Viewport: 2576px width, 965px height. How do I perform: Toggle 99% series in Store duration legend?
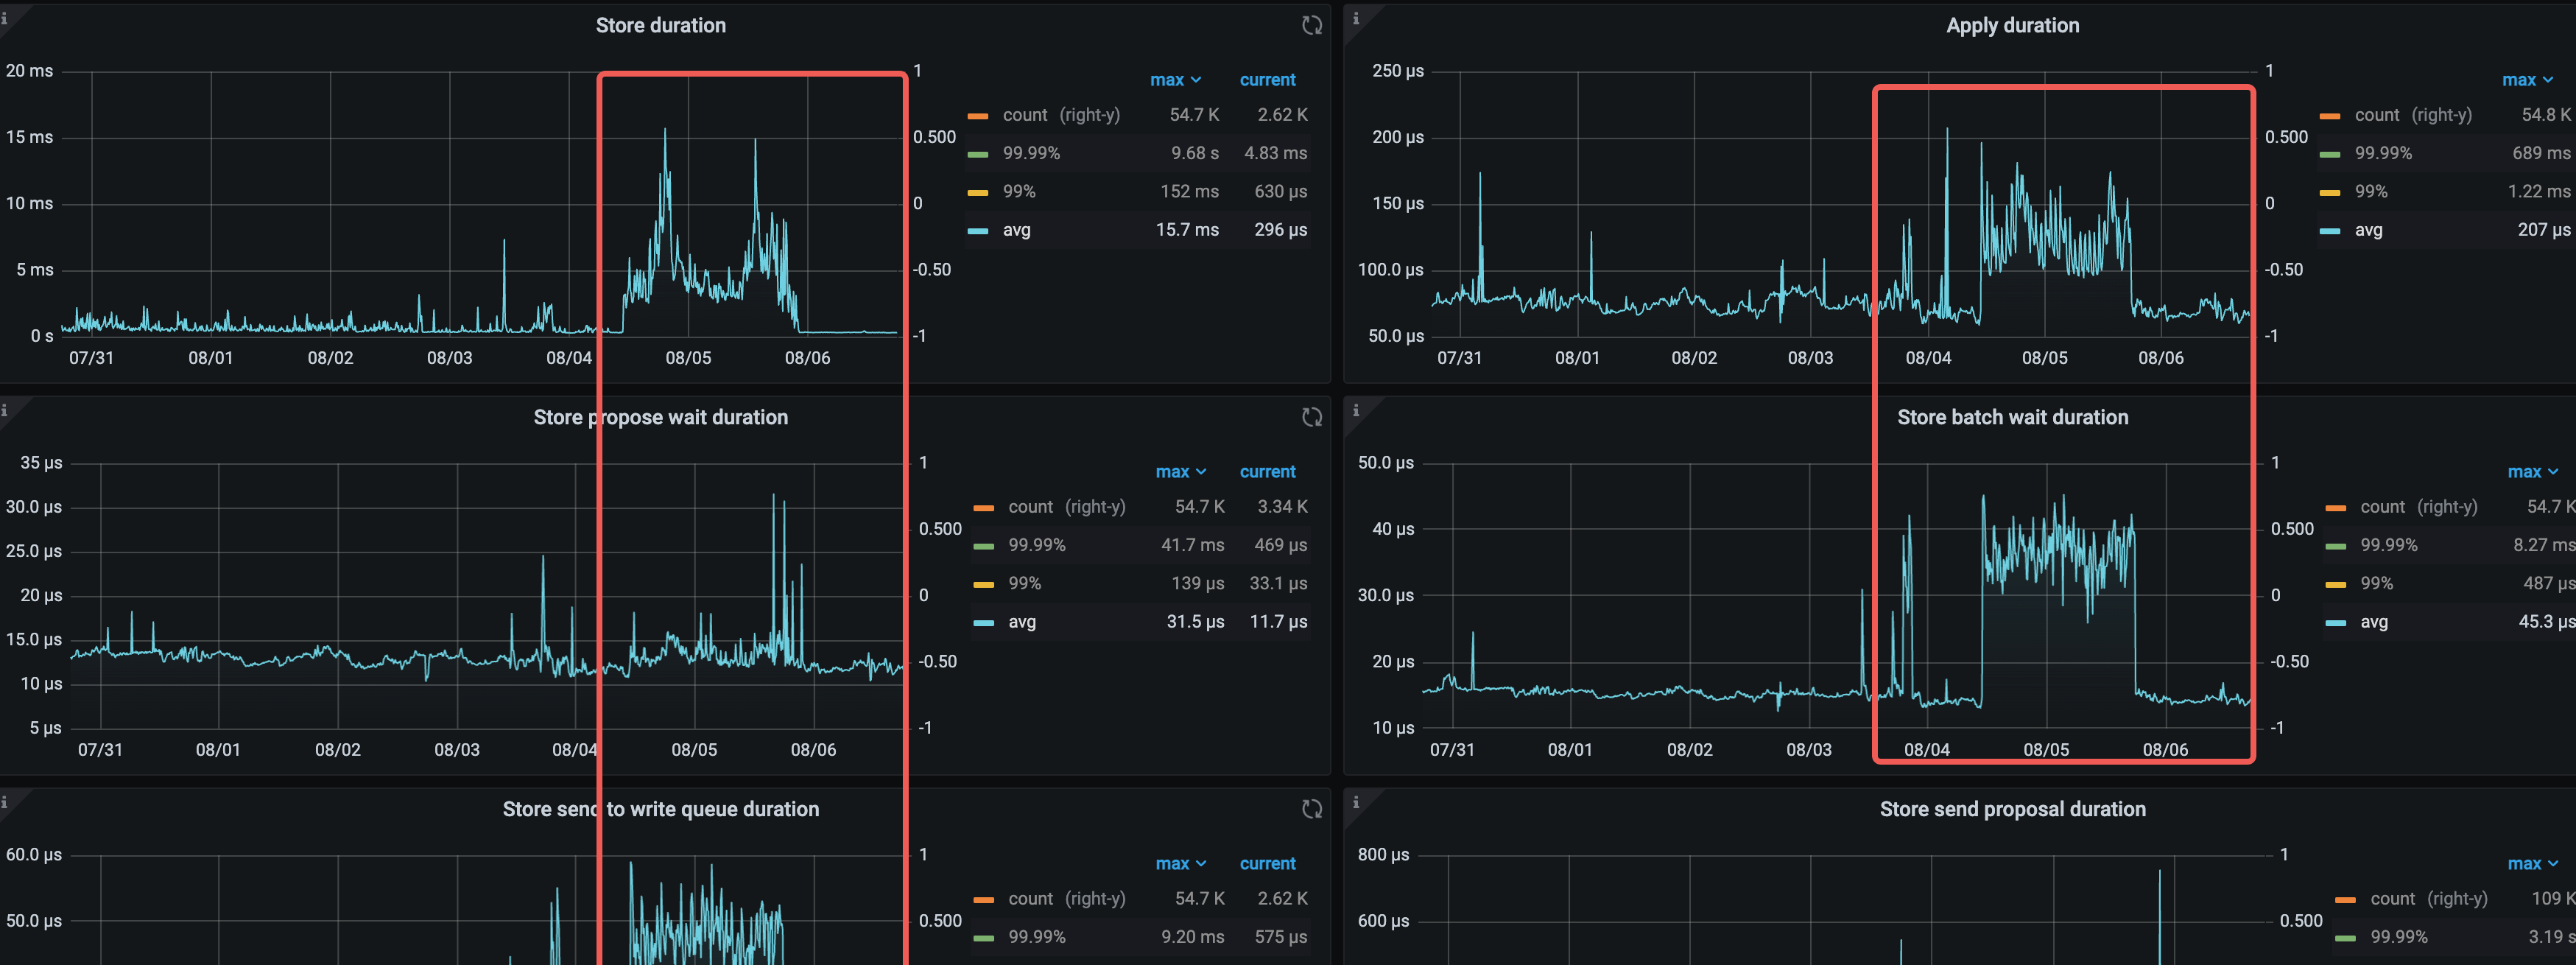pos(1019,191)
